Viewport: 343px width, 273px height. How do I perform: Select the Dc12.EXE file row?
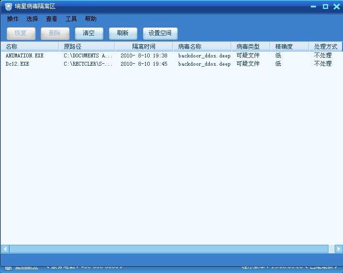171,64
